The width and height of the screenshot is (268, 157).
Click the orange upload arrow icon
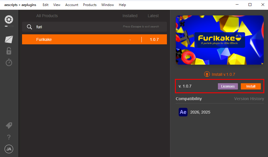[207, 74]
